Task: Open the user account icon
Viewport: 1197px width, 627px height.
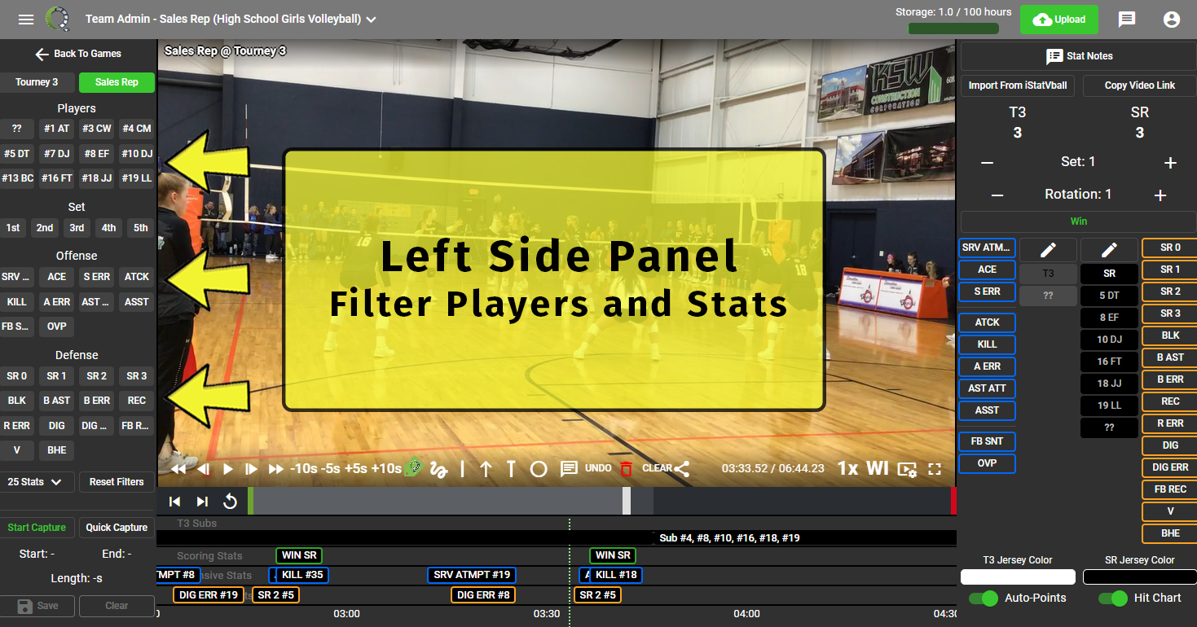Action: [1172, 20]
